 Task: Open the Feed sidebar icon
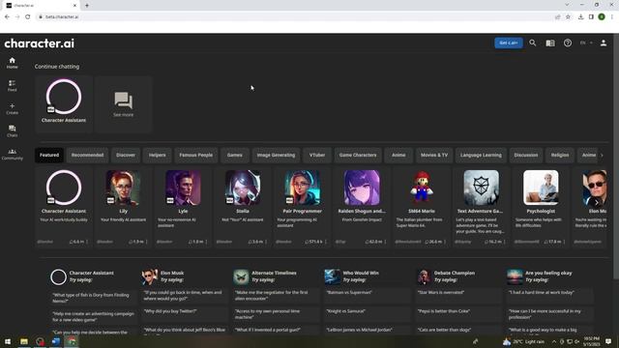pos(12,86)
